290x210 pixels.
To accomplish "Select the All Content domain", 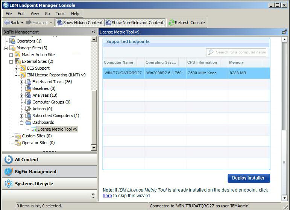I will [50, 160].
